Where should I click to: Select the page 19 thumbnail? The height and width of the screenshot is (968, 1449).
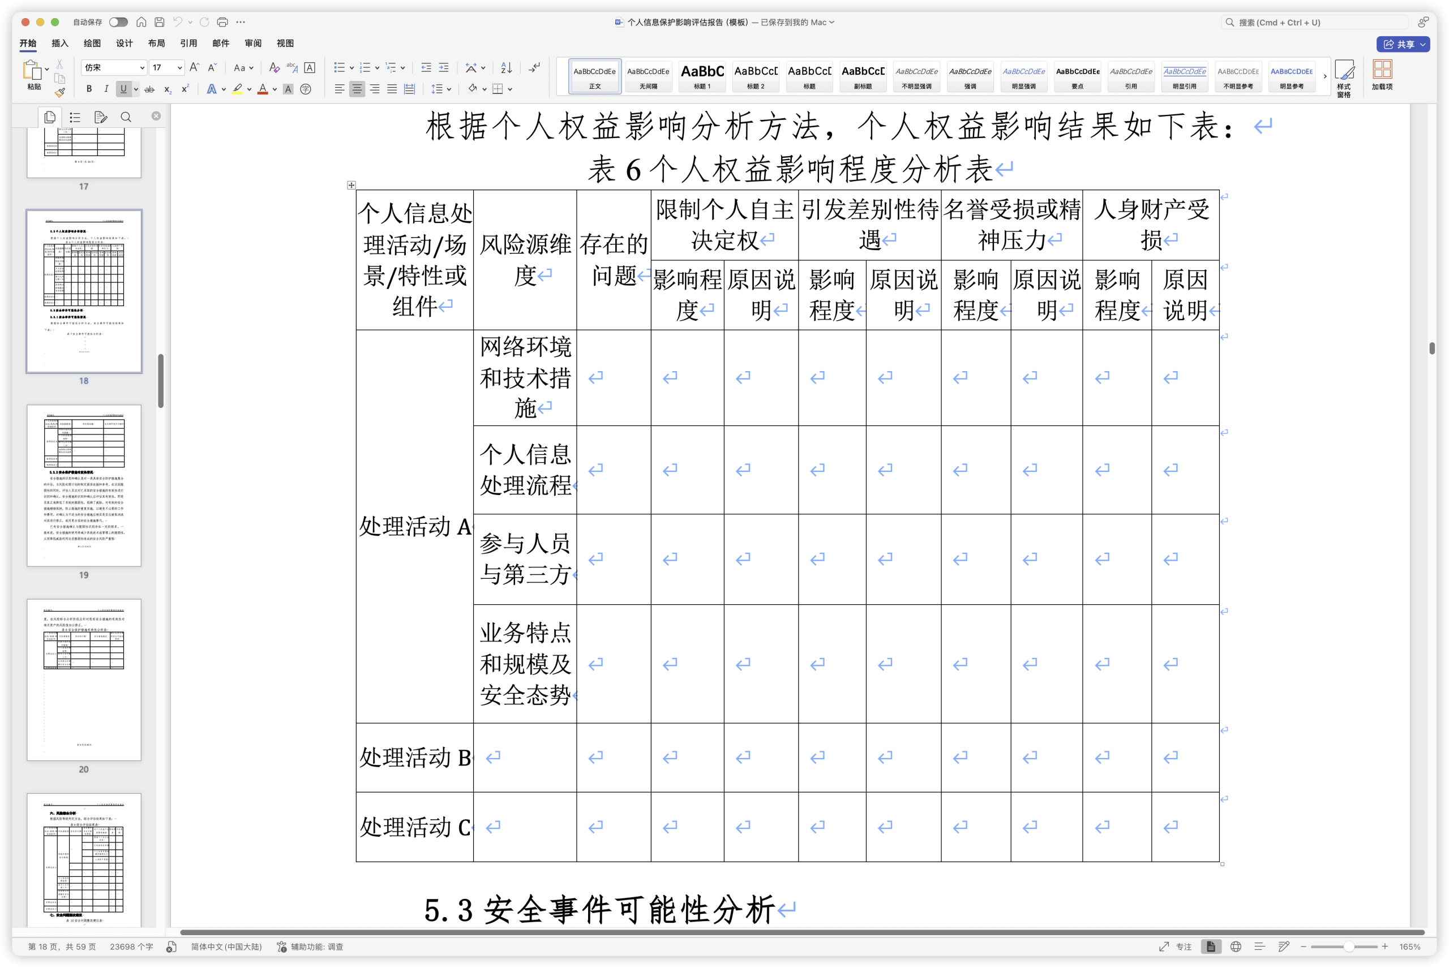pos(84,485)
